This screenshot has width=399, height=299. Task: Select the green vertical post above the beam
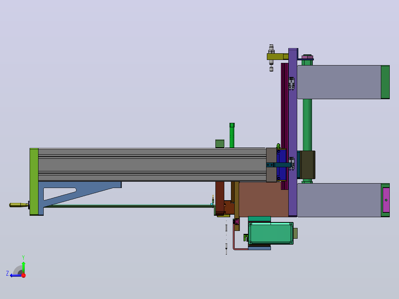[232, 135]
